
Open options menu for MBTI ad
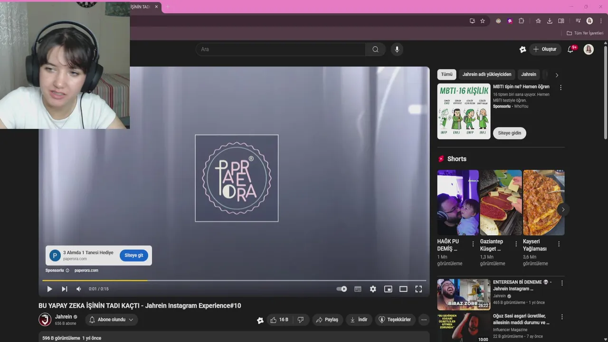560,87
